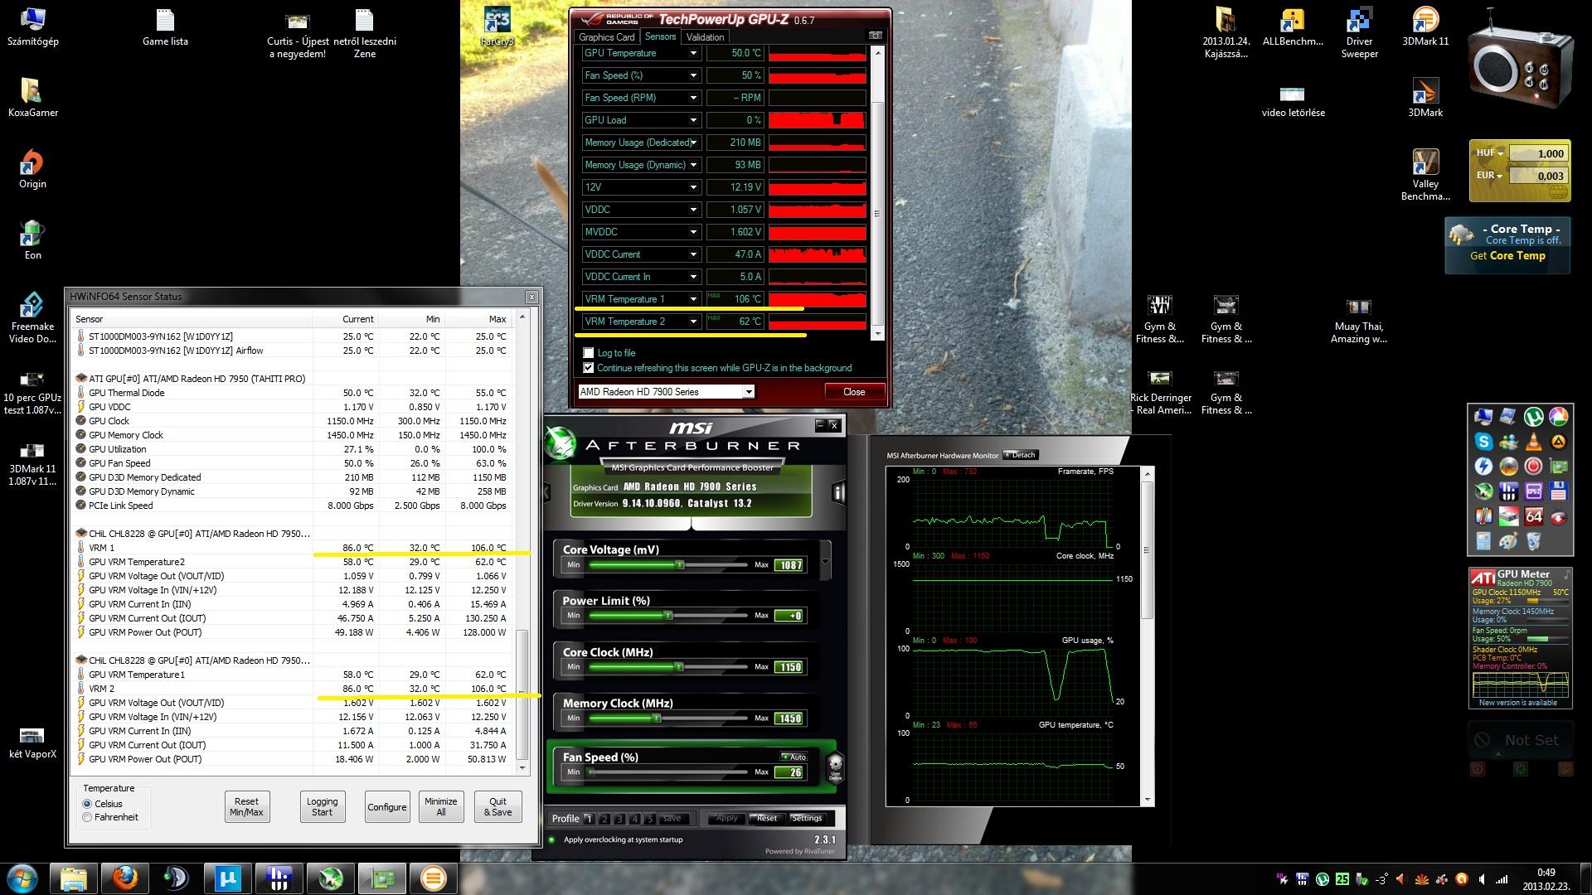Open the GPU Temperature sensor dropdown
The image size is (1592, 895).
coord(693,53)
